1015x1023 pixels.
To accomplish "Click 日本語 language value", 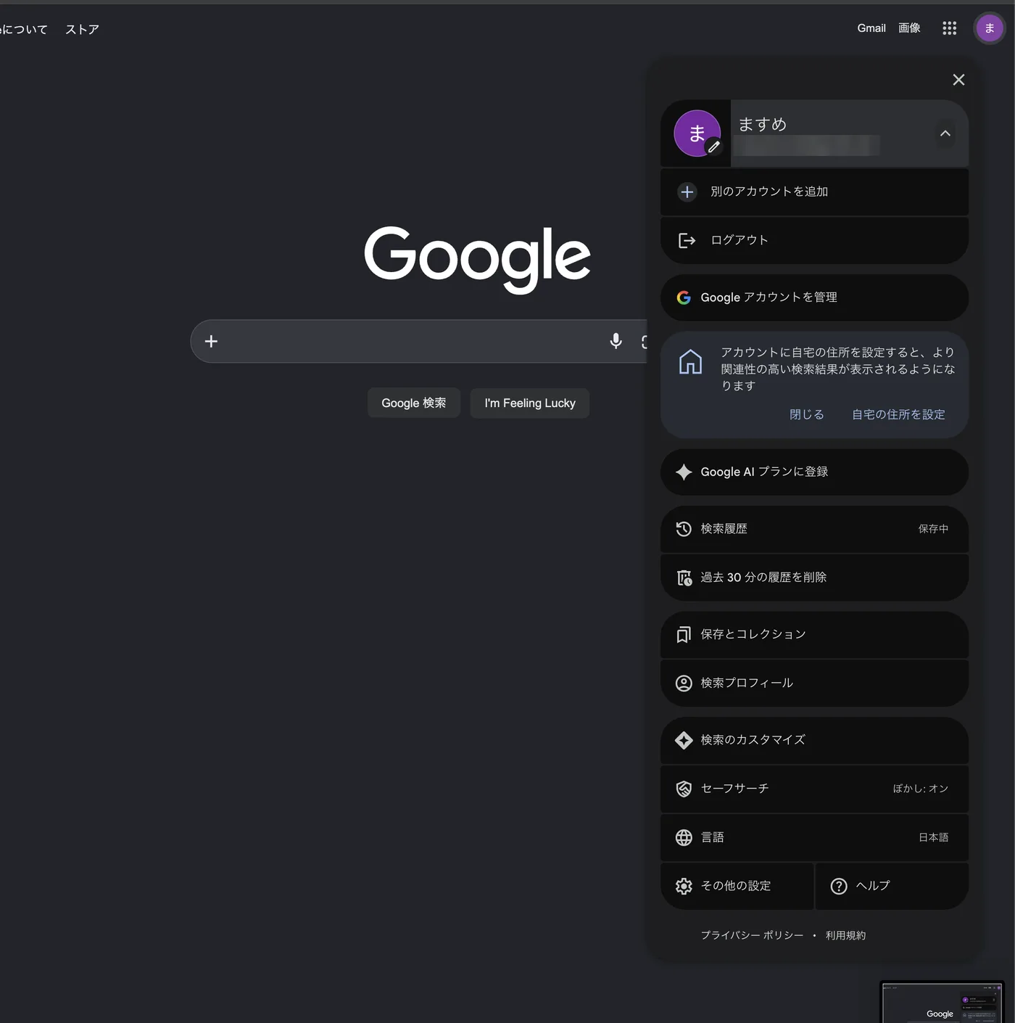I will [934, 837].
